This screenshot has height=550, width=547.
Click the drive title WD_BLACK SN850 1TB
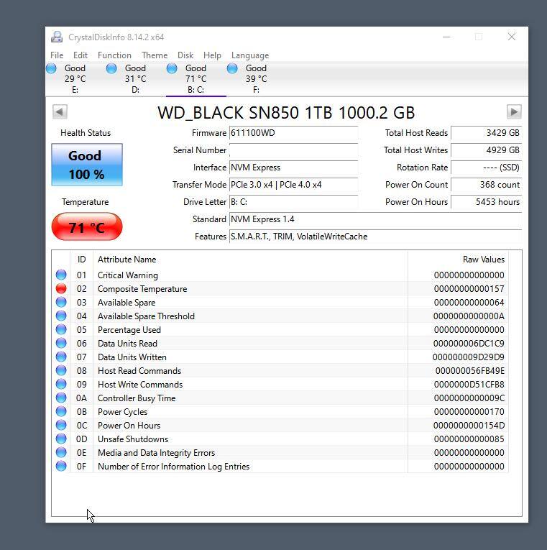[x=286, y=113]
